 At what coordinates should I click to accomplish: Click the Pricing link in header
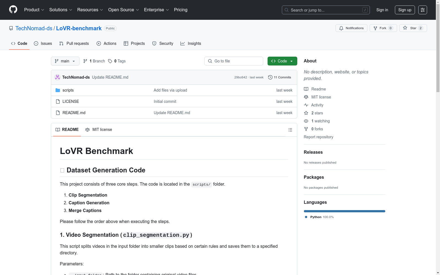[181, 10]
